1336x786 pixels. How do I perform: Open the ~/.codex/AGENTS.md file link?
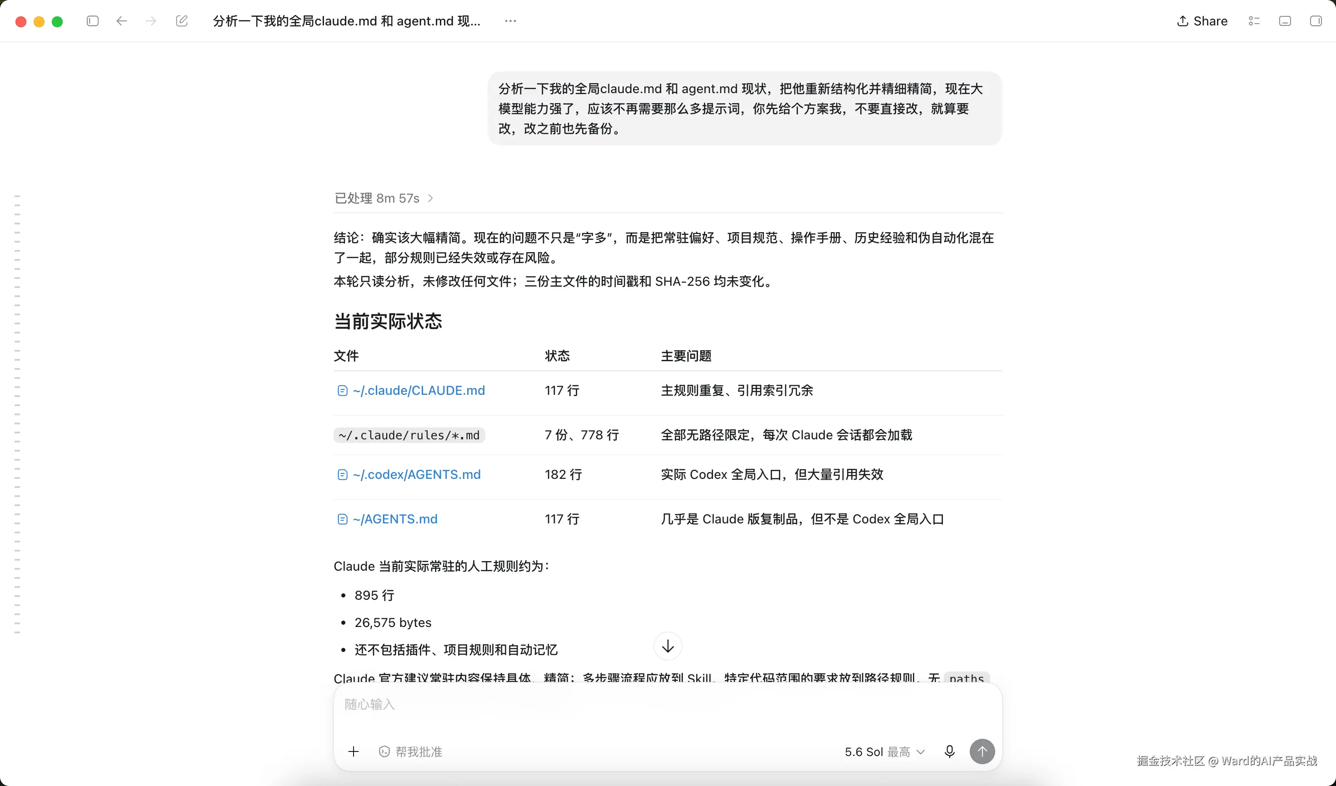point(409,474)
